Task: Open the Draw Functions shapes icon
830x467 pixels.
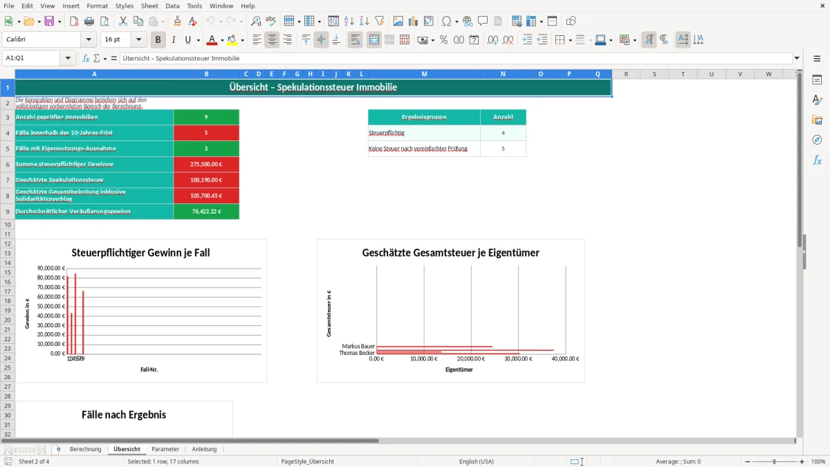Action: pos(571,21)
